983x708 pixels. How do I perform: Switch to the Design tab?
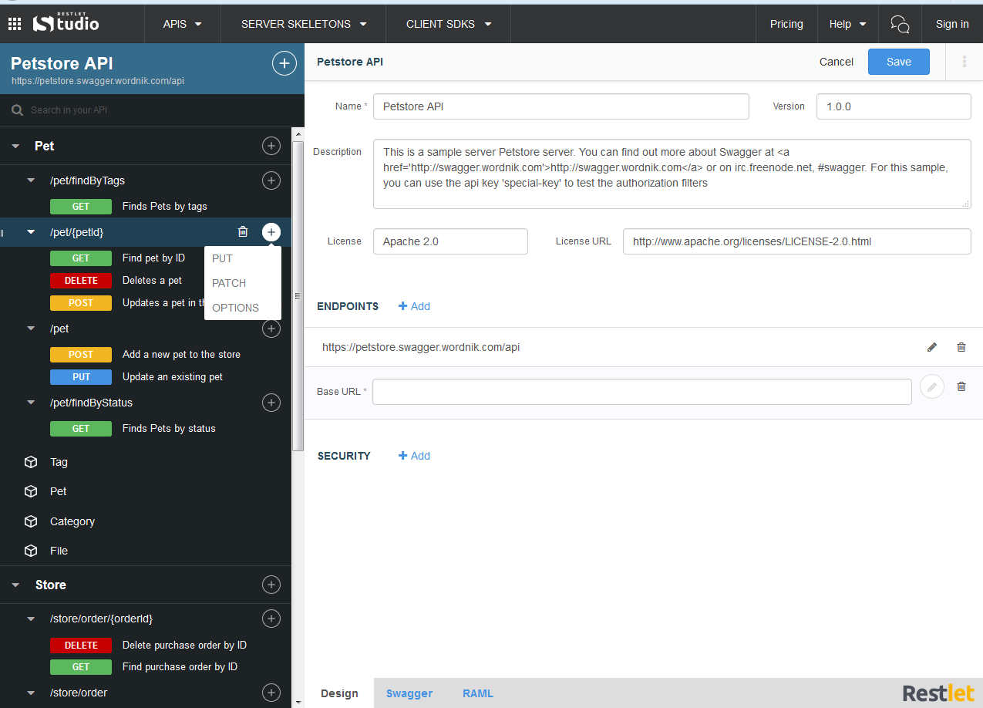(x=339, y=693)
